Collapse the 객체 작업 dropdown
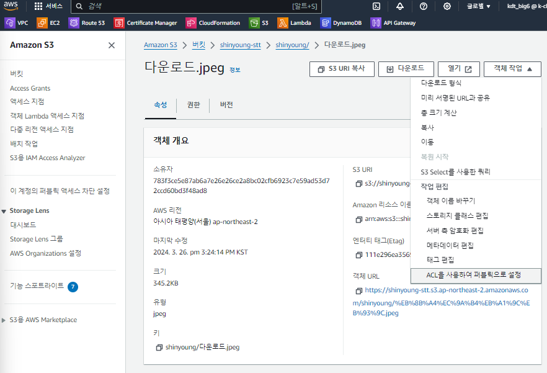 pyautogui.click(x=512, y=69)
